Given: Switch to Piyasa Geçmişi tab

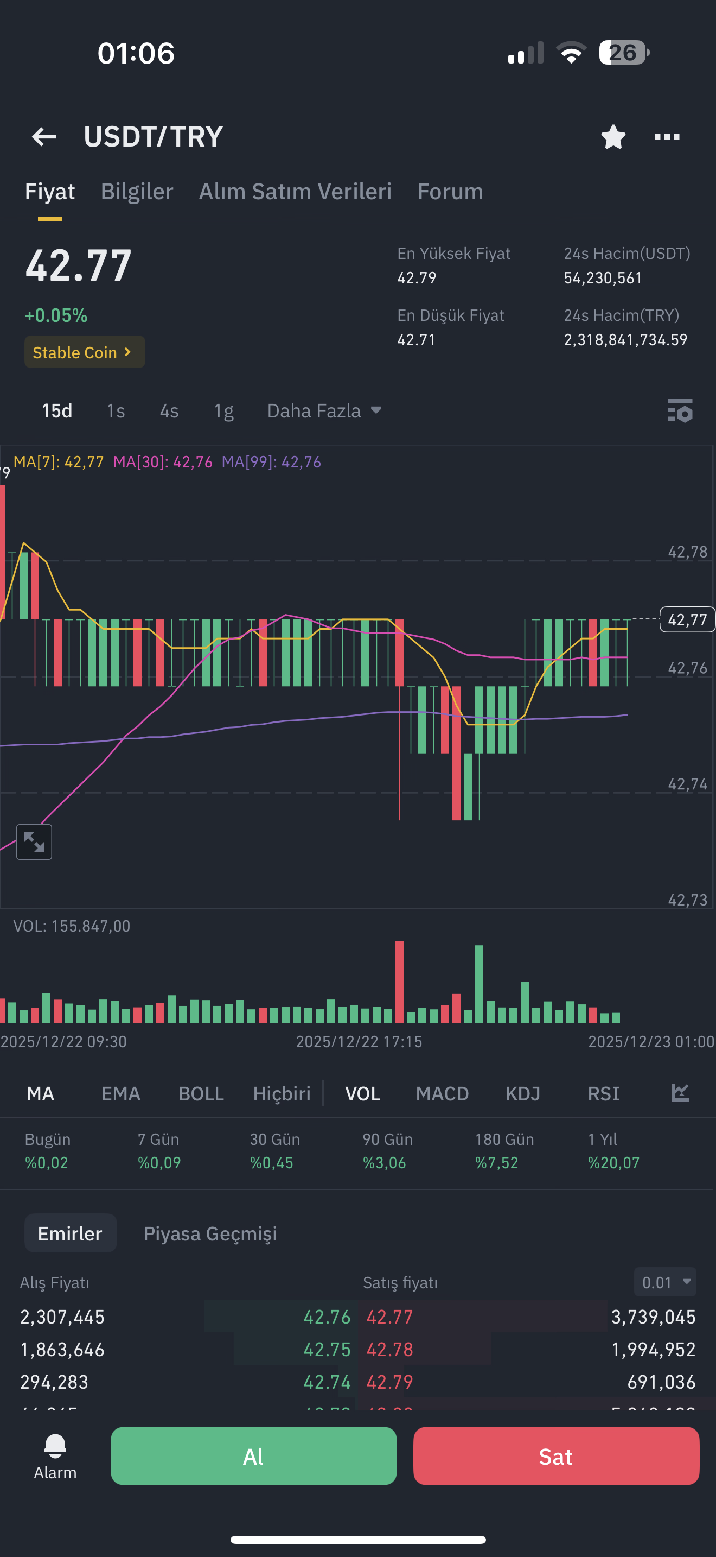Looking at the screenshot, I should (x=210, y=1233).
